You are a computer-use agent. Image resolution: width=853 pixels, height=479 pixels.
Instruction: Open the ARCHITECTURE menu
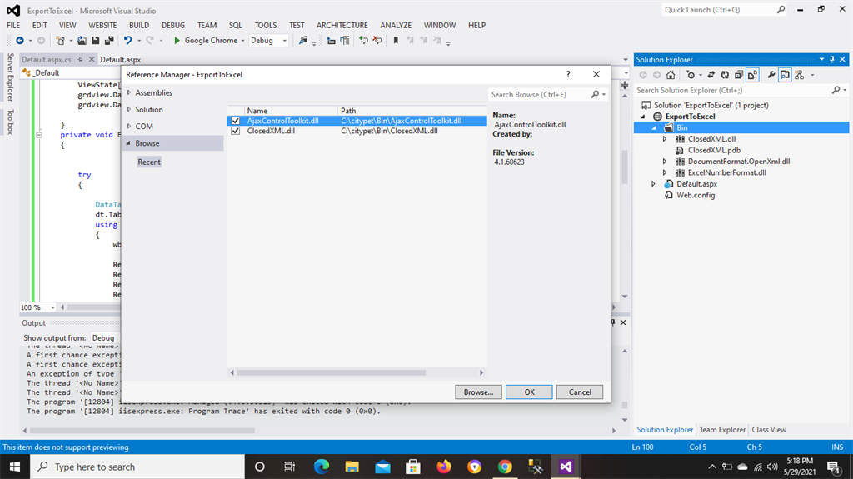[342, 25]
